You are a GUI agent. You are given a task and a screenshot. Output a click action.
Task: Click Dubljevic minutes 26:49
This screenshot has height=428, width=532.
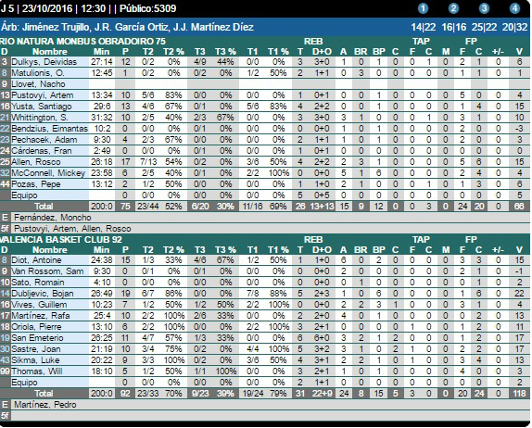pyautogui.click(x=101, y=294)
